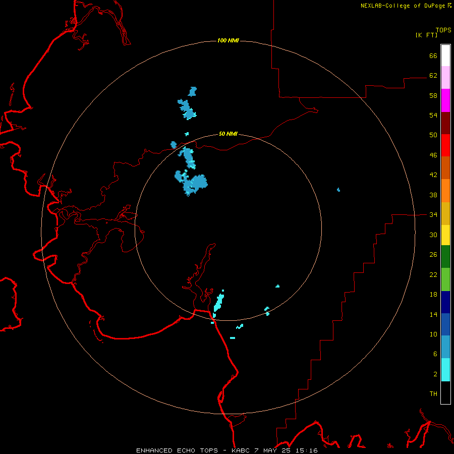
Task: Click the 26 legend value
Action: (x=433, y=255)
